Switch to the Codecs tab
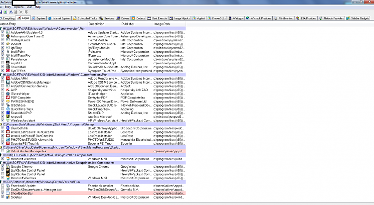 (x=138, y=18)
